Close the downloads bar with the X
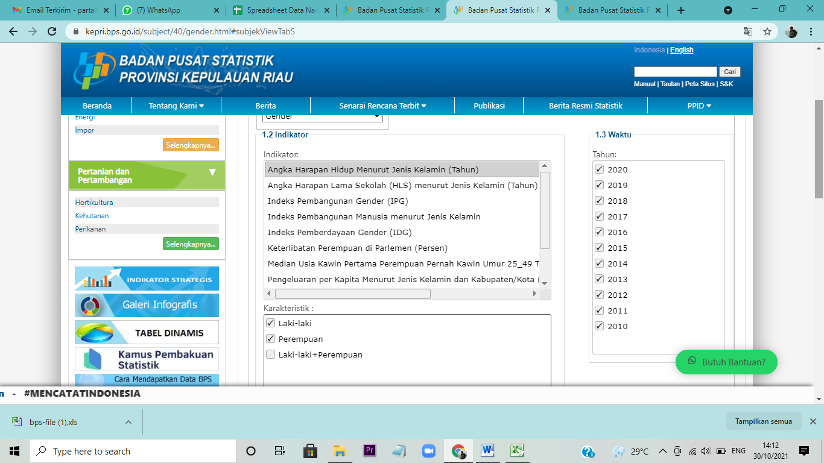 pyautogui.click(x=813, y=421)
